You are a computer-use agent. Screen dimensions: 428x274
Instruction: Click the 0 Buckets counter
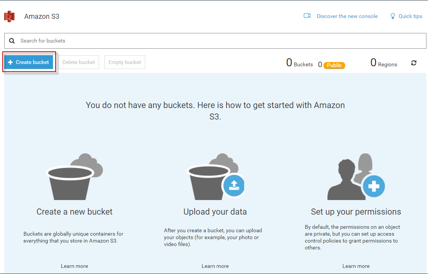299,63
